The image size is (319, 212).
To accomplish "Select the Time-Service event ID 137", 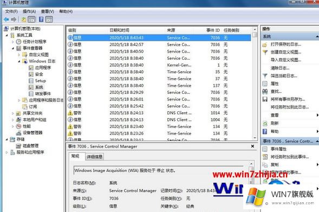I will [159, 86].
